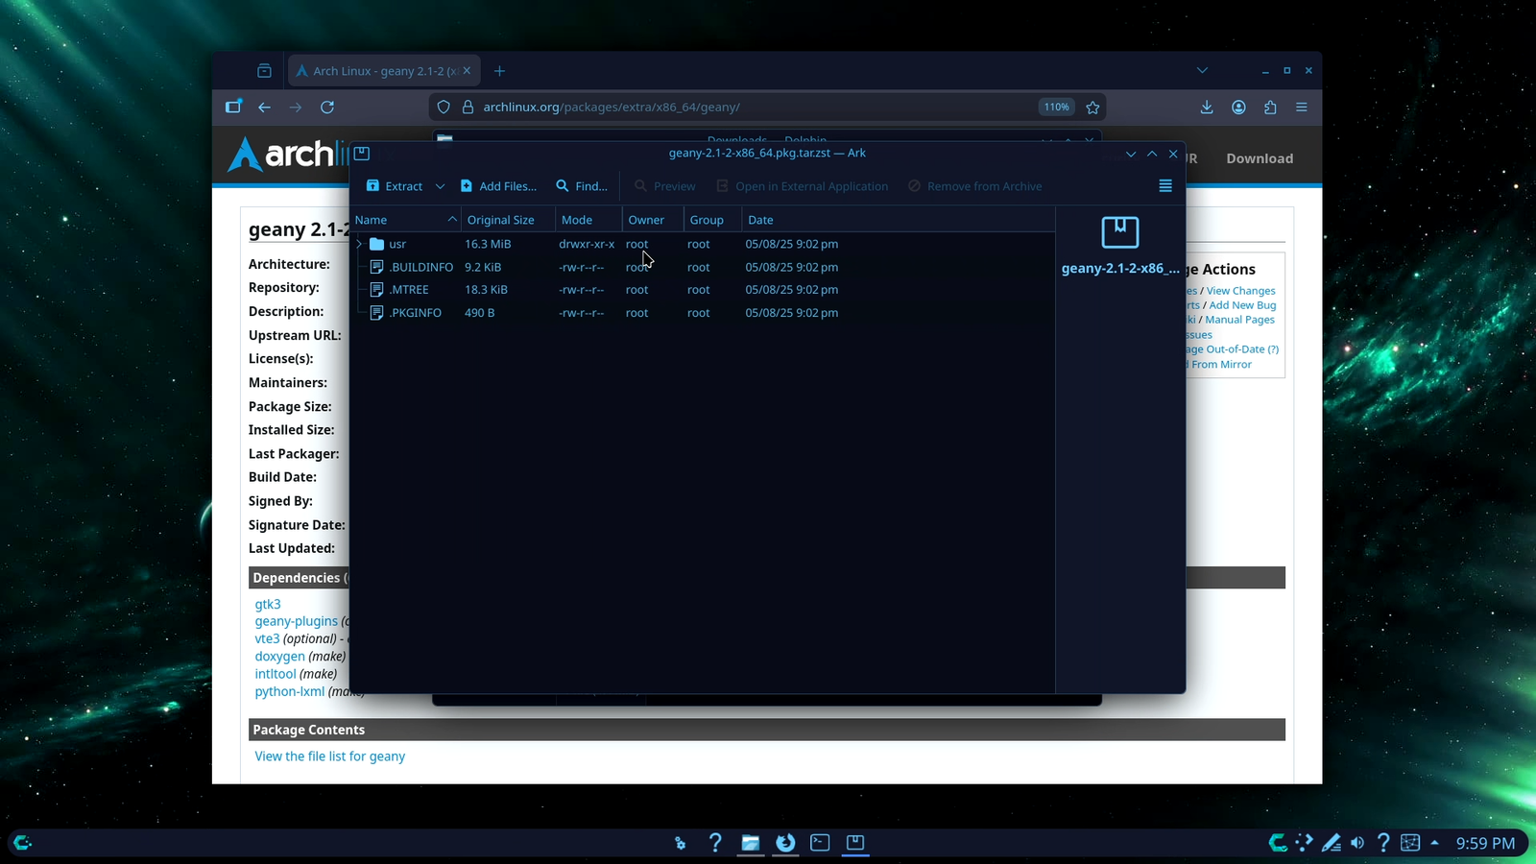
Task: Click the site shield tracking icon
Action: point(444,108)
